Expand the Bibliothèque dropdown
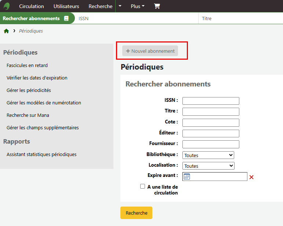 point(208,155)
